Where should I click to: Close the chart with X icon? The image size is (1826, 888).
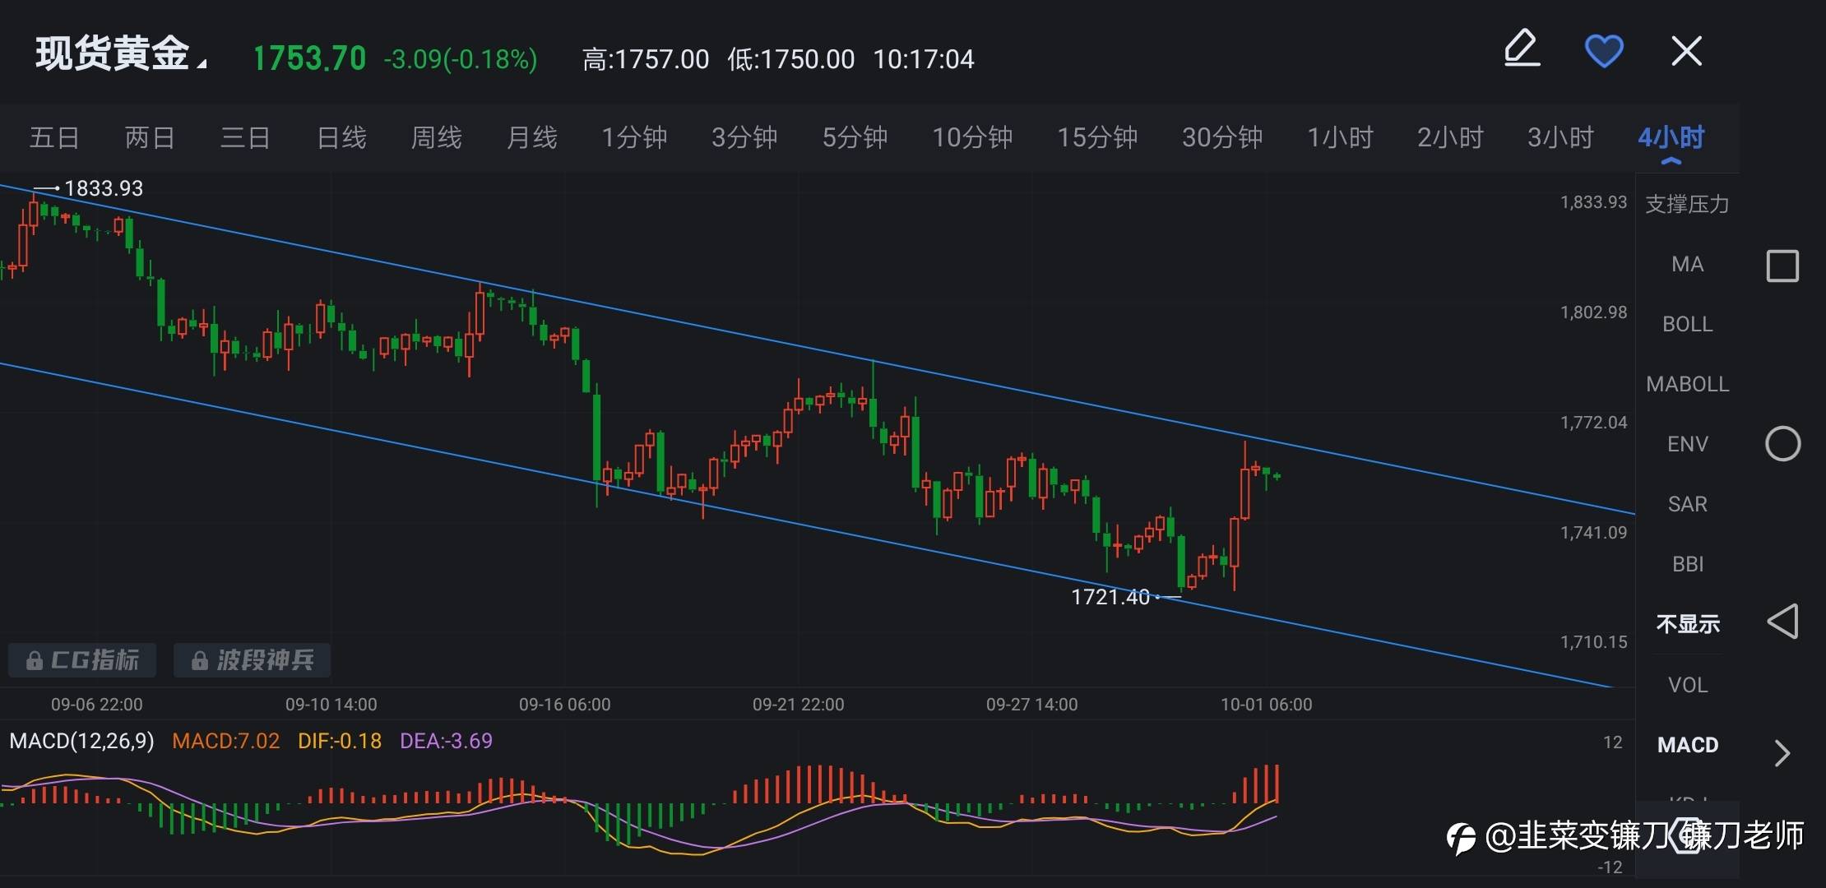point(1686,51)
